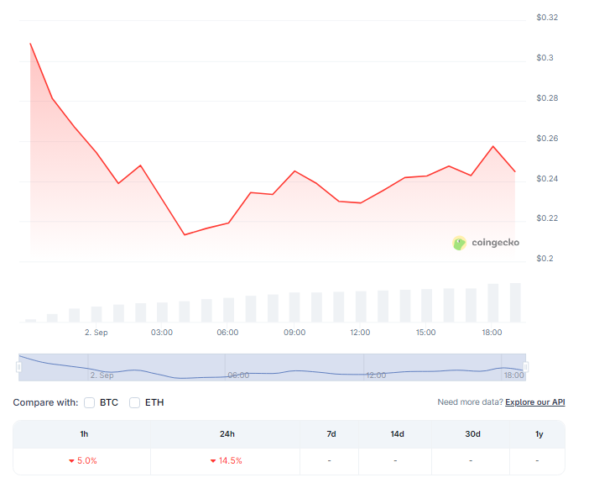This screenshot has width=594, height=488.
Task: Click the chart's starting peak near $0.31
Action: [x=30, y=44]
